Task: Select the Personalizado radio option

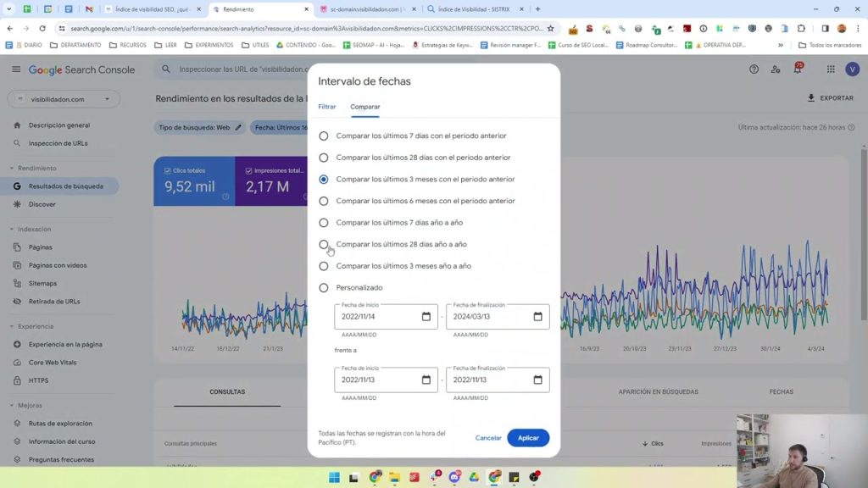Action: point(323,288)
